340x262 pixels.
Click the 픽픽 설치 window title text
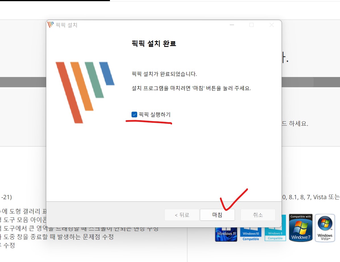click(66, 25)
